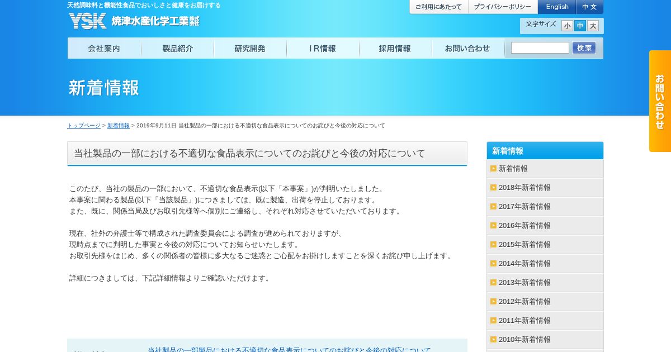Select small font size 小
671x352 pixels.
point(567,26)
